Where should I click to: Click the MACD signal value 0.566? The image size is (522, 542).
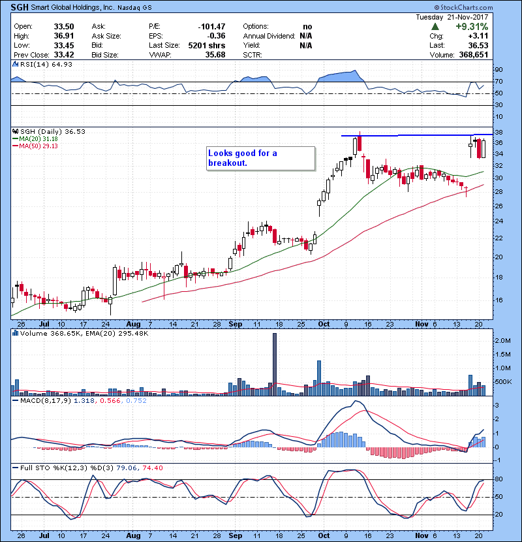click(x=110, y=401)
